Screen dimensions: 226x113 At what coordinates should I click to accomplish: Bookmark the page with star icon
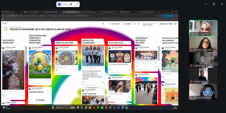[158, 16]
